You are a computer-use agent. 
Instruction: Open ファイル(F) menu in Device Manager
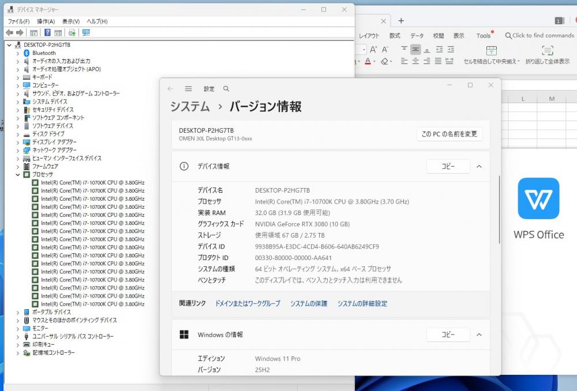pyautogui.click(x=19, y=21)
